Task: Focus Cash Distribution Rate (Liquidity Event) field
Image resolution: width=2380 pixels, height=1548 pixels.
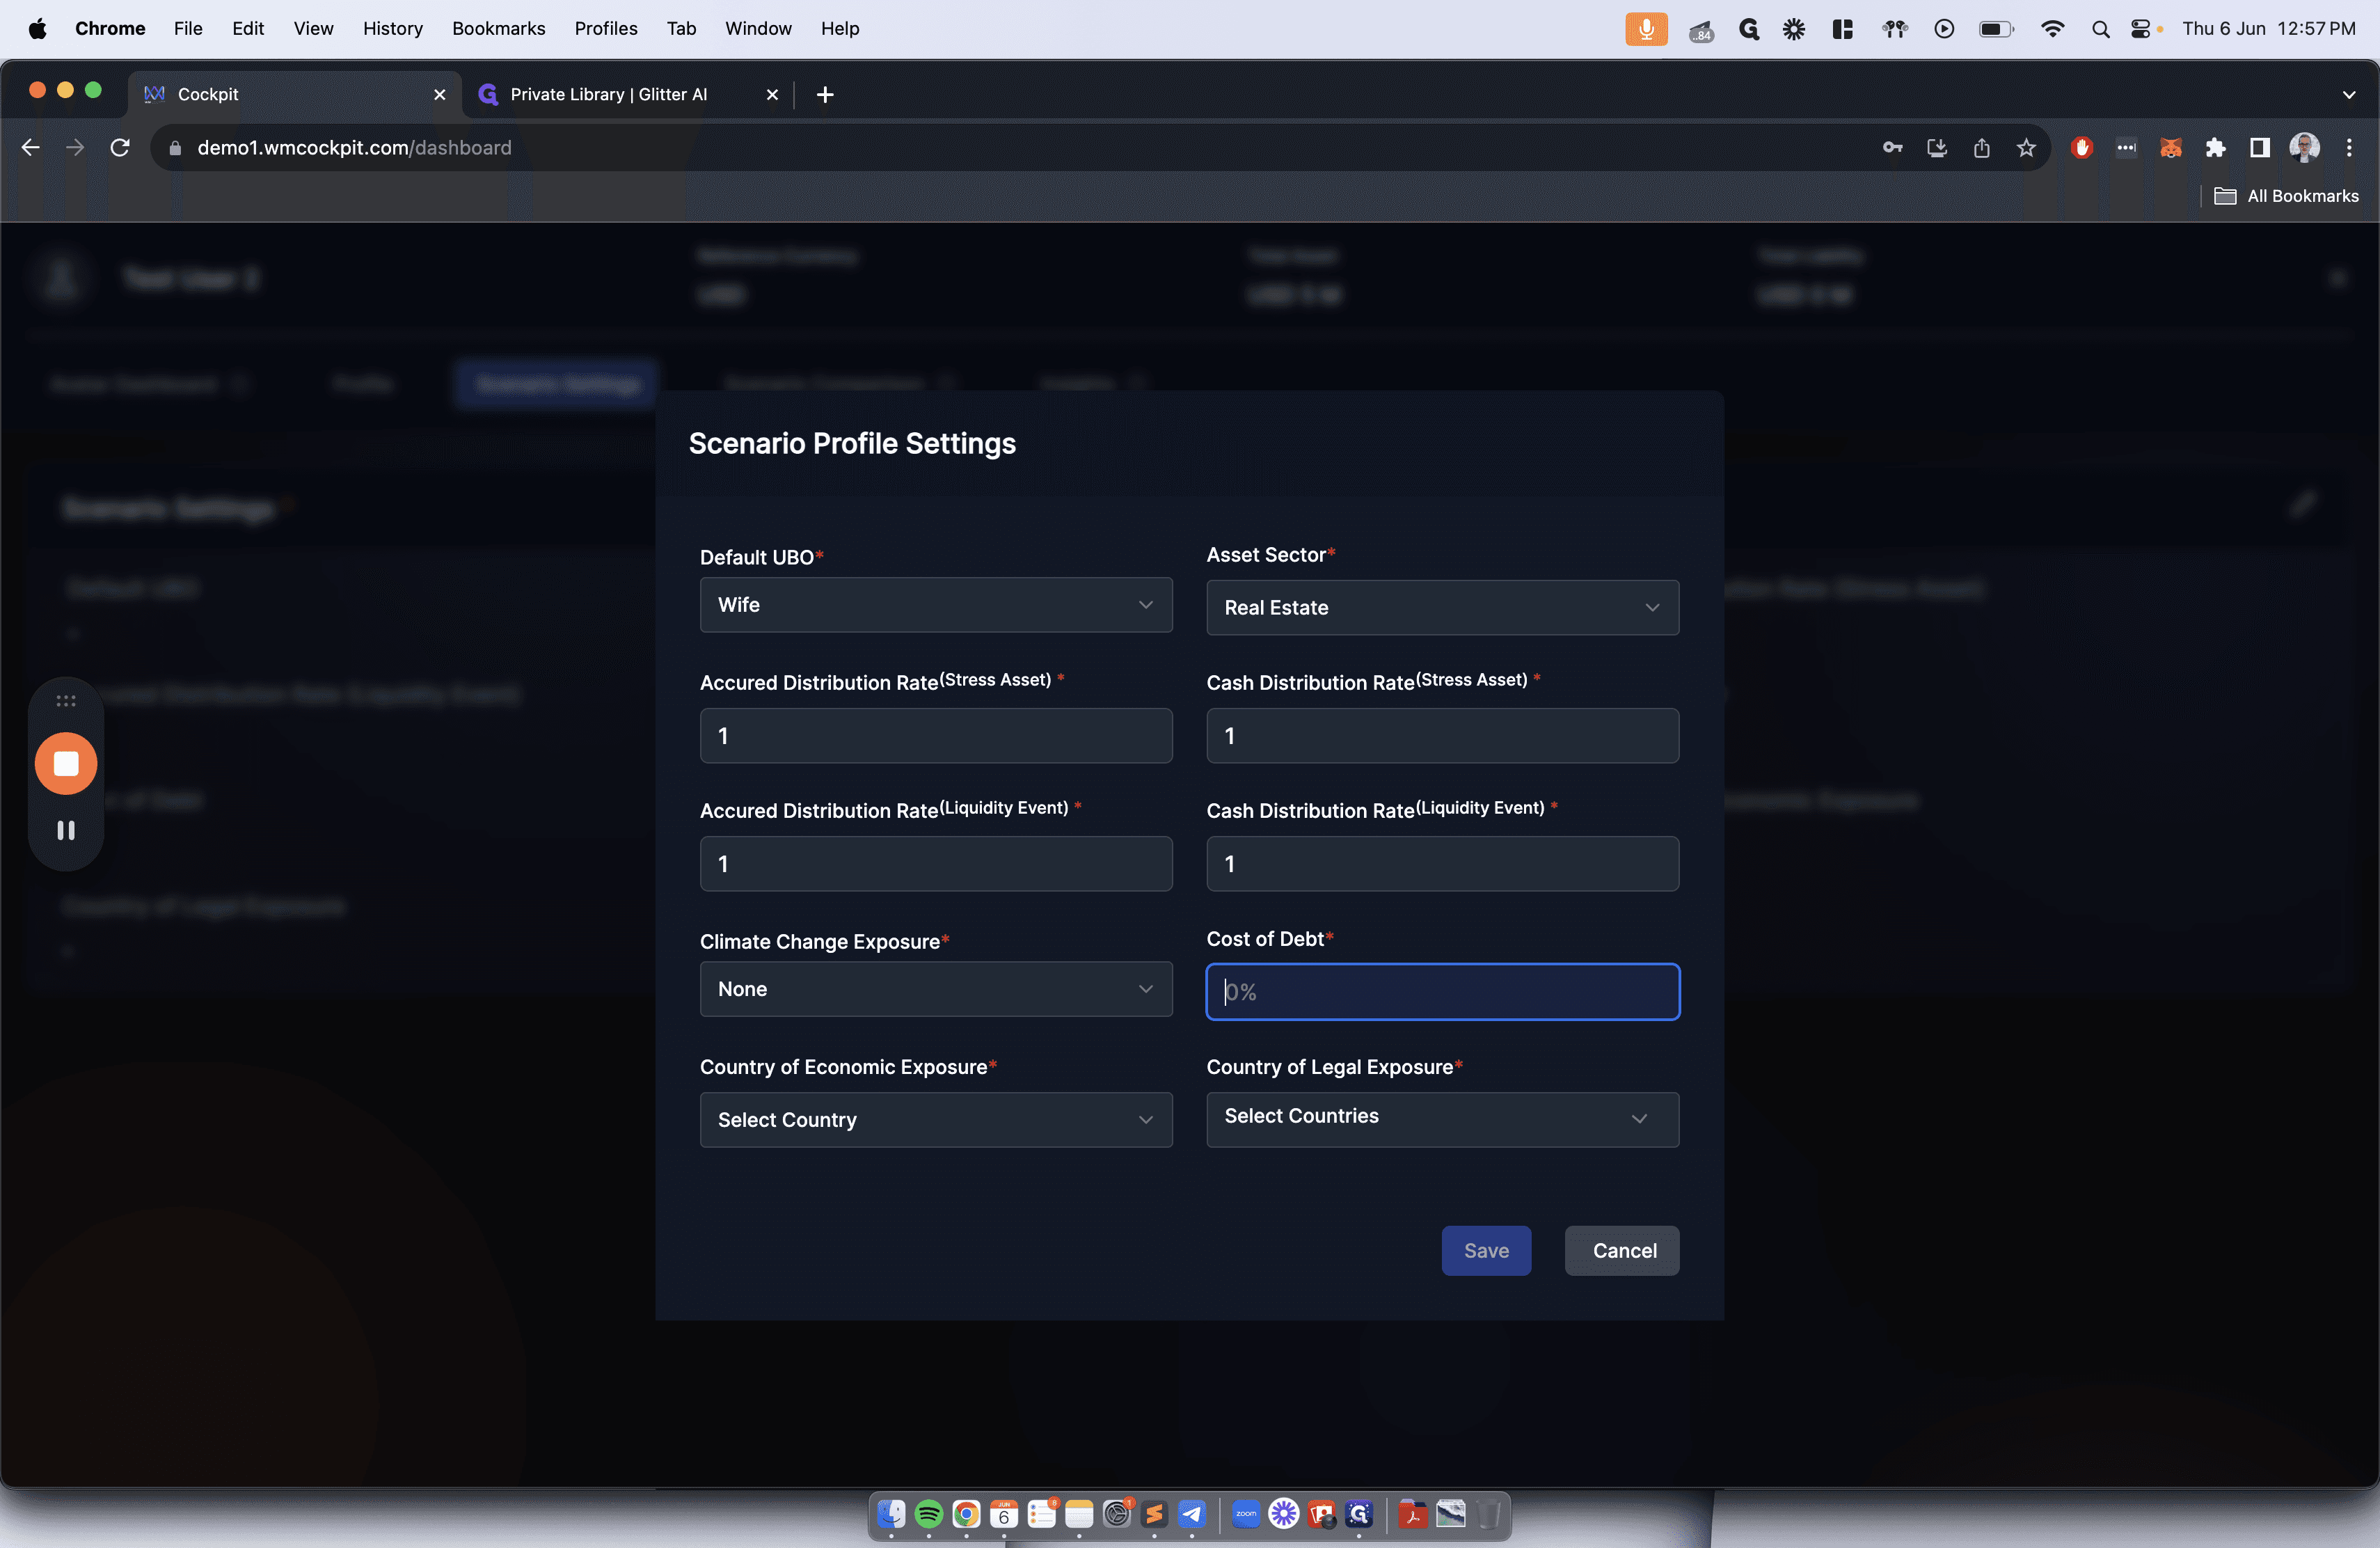Action: (x=1442, y=864)
